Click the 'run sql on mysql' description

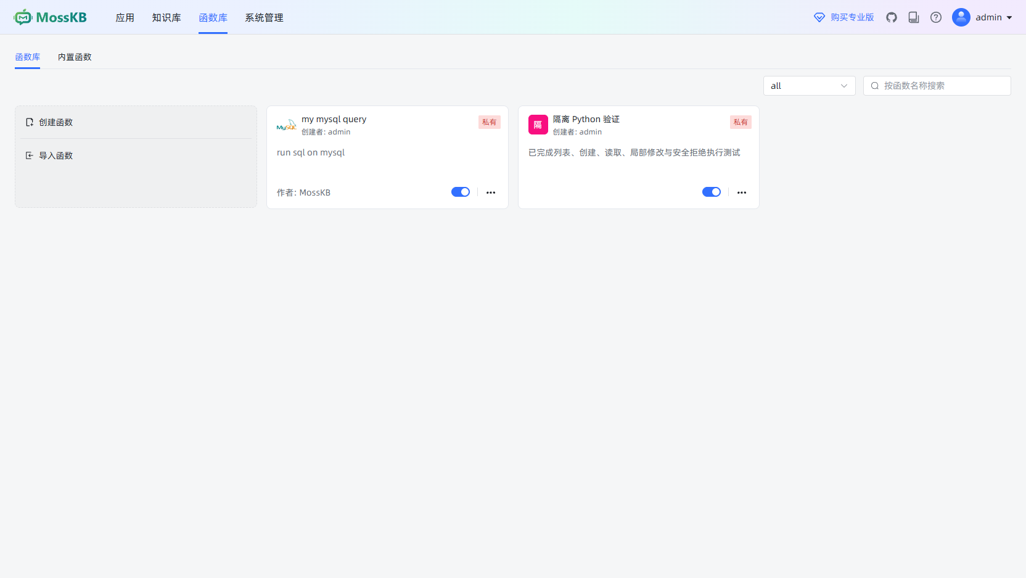pyautogui.click(x=311, y=152)
